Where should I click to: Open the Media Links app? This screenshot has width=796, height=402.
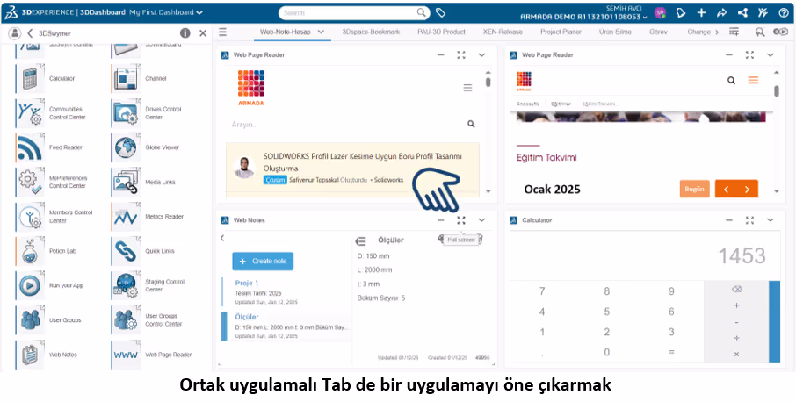(x=126, y=182)
